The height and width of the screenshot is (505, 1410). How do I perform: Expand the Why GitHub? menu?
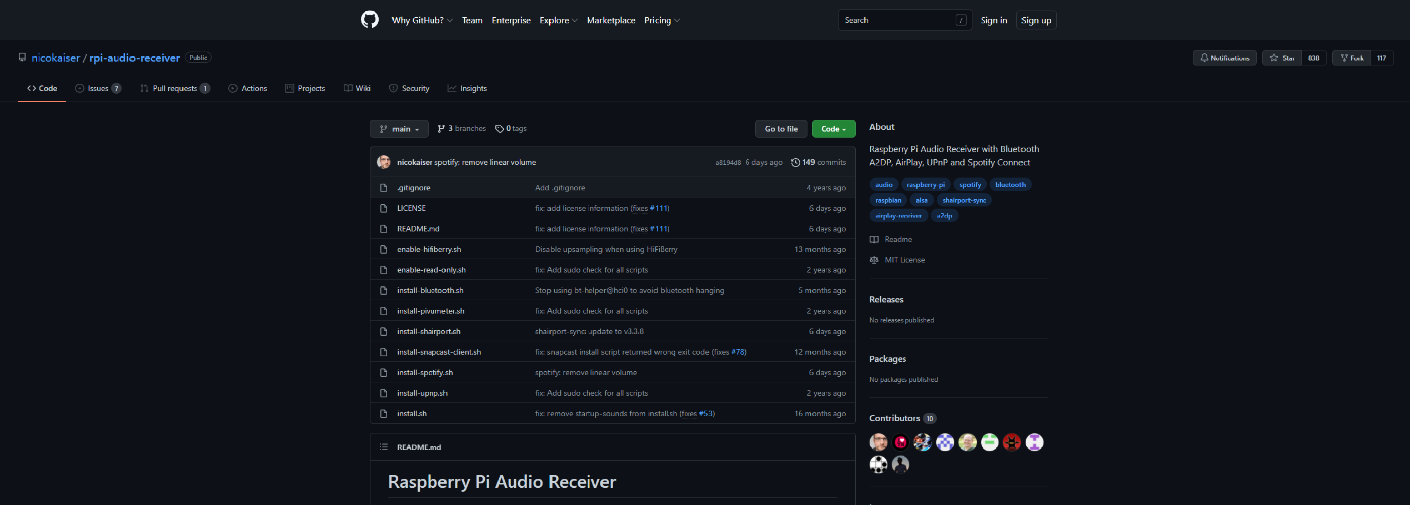click(422, 20)
